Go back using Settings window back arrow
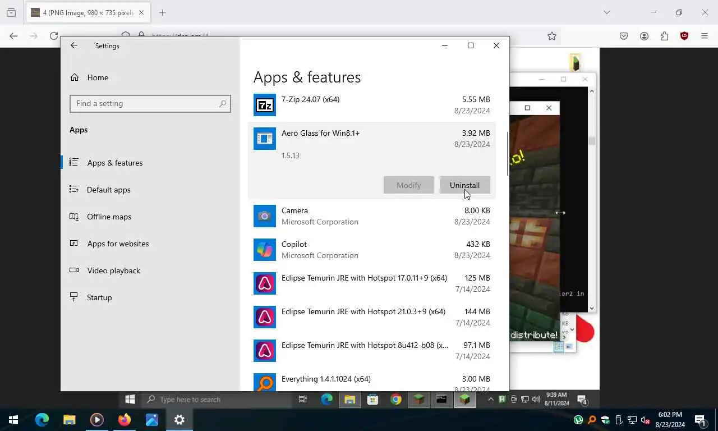Image resolution: width=718 pixels, height=431 pixels. pyautogui.click(x=74, y=45)
